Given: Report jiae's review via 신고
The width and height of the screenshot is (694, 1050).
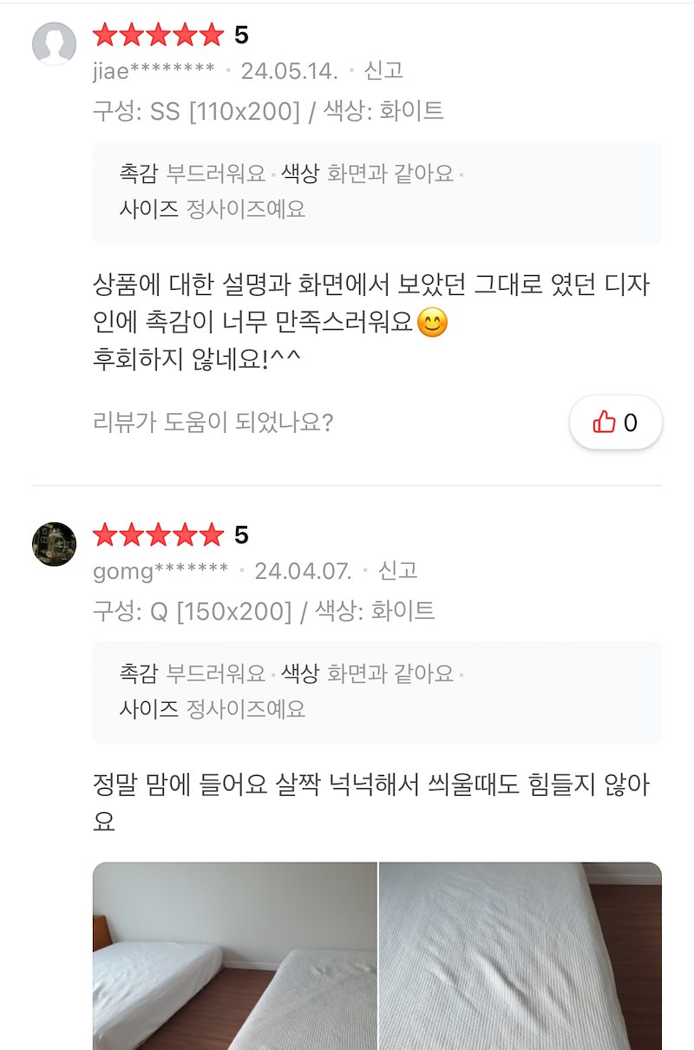Looking at the screenshot, I should [383, 70].
